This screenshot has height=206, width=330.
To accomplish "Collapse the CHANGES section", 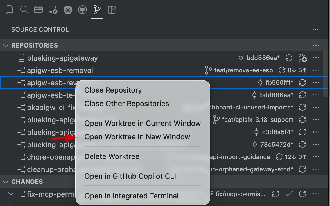I will [6, 182].
